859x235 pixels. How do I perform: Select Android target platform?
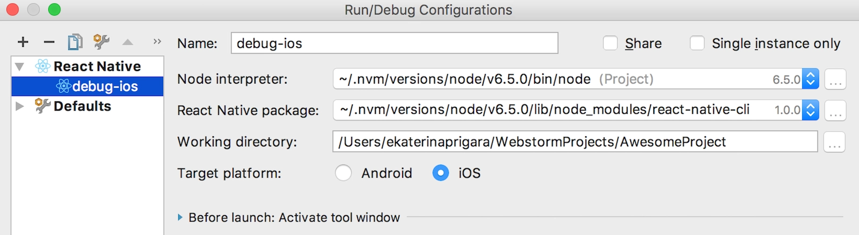343,173
